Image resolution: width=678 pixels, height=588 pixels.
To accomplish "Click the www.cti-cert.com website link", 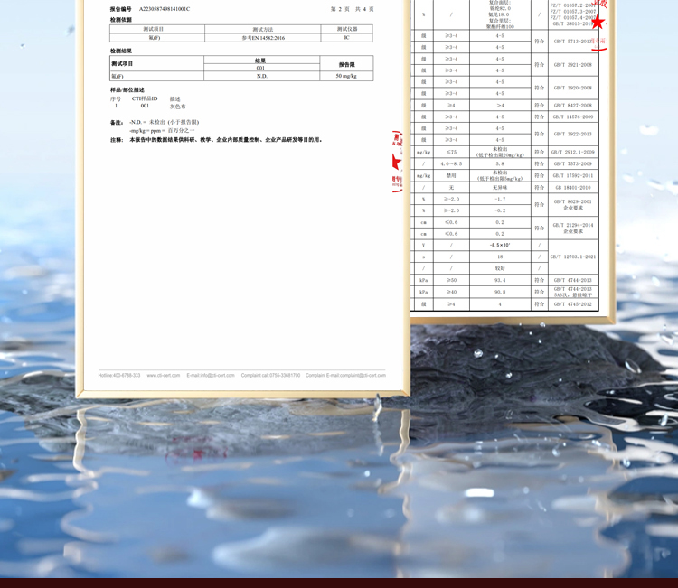I will pos(164,375).
